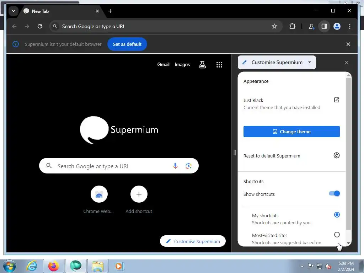This screenshot has width=364, height=273.
Task: Select My shortcuts radio button
Action: point(337,215)
